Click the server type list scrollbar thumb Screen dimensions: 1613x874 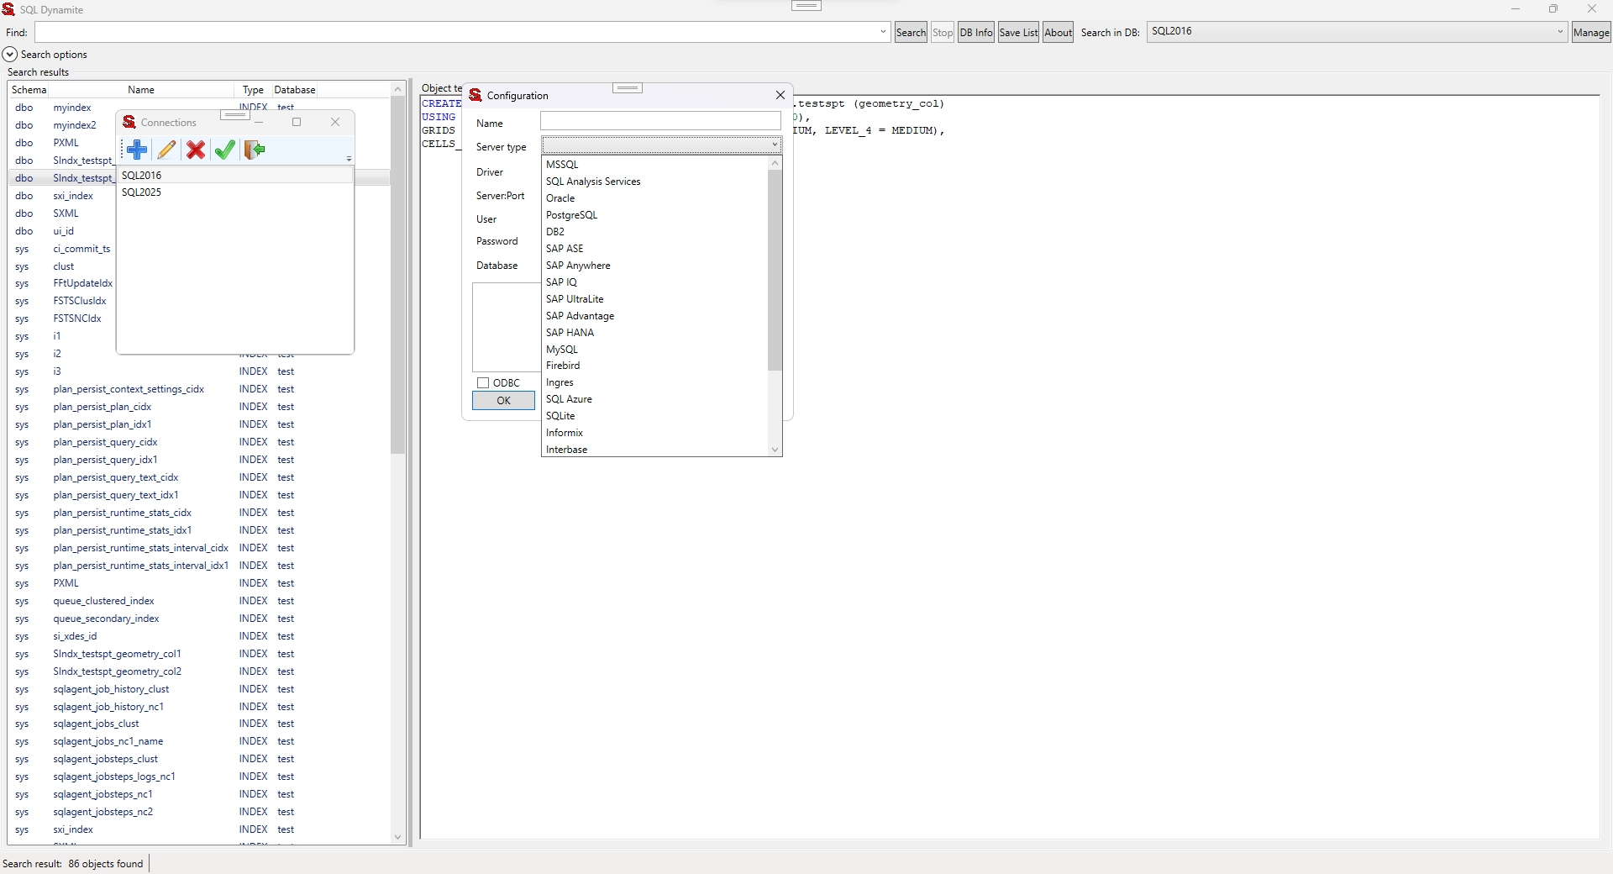[x=775, y=269]
